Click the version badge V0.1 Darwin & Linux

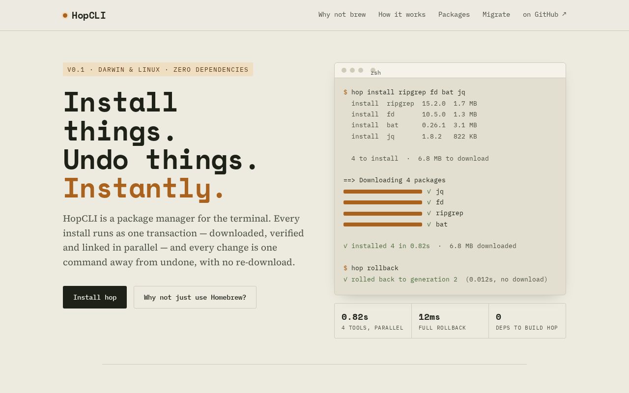pyautogui.click(x=158, y=69)
